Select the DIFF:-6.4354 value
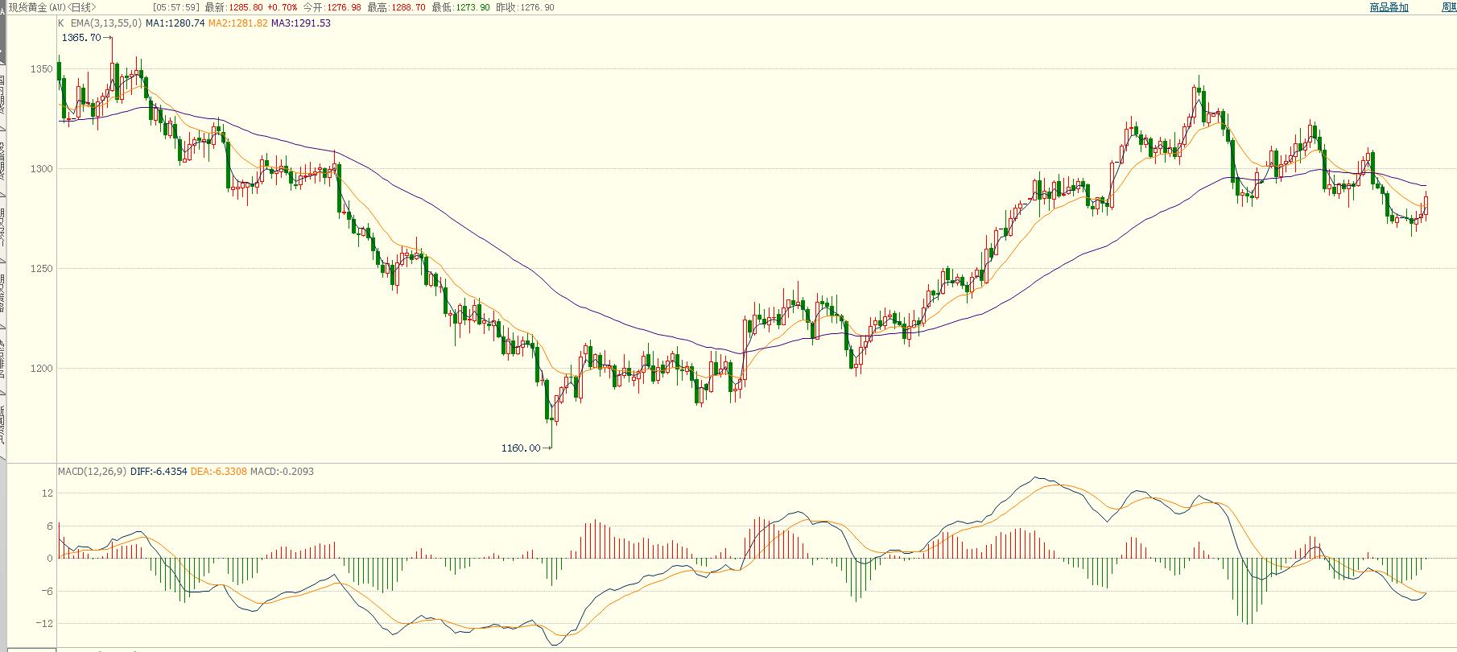1457x652 pixels. [158, 471]
